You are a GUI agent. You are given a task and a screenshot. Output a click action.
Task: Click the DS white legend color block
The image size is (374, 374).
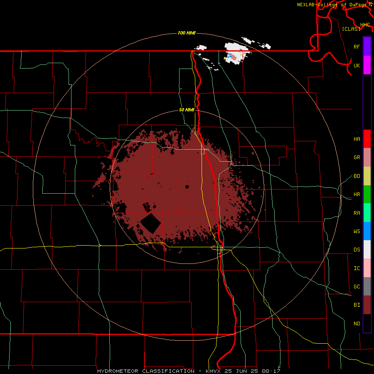(x=367, y=249)
